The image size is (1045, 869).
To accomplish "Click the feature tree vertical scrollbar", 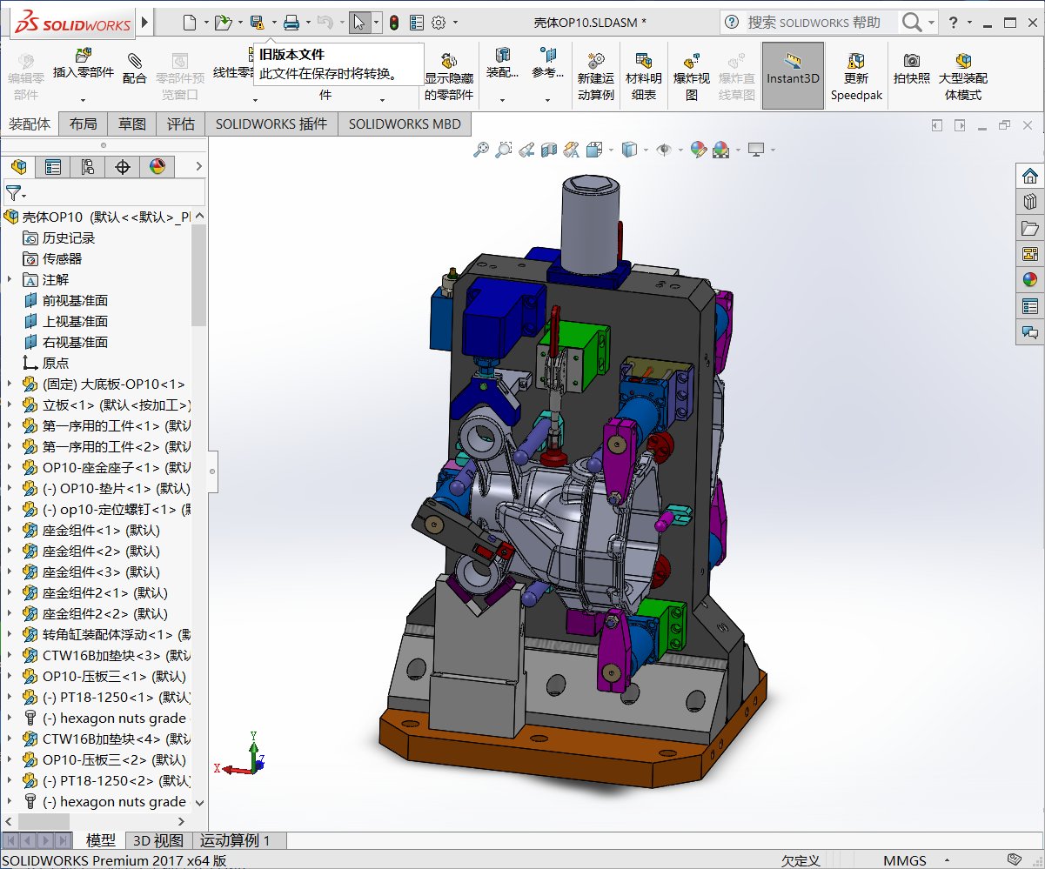I will pos(198,274).
